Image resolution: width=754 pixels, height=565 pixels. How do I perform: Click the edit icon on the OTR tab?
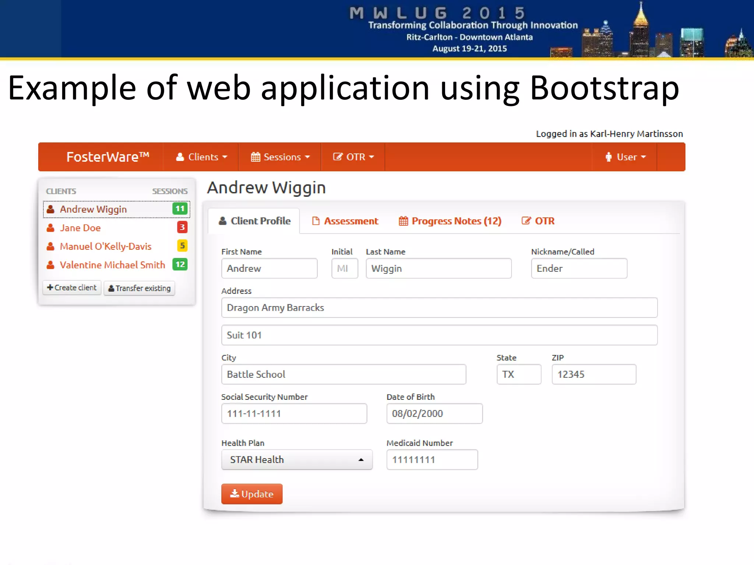click(526, 220)
